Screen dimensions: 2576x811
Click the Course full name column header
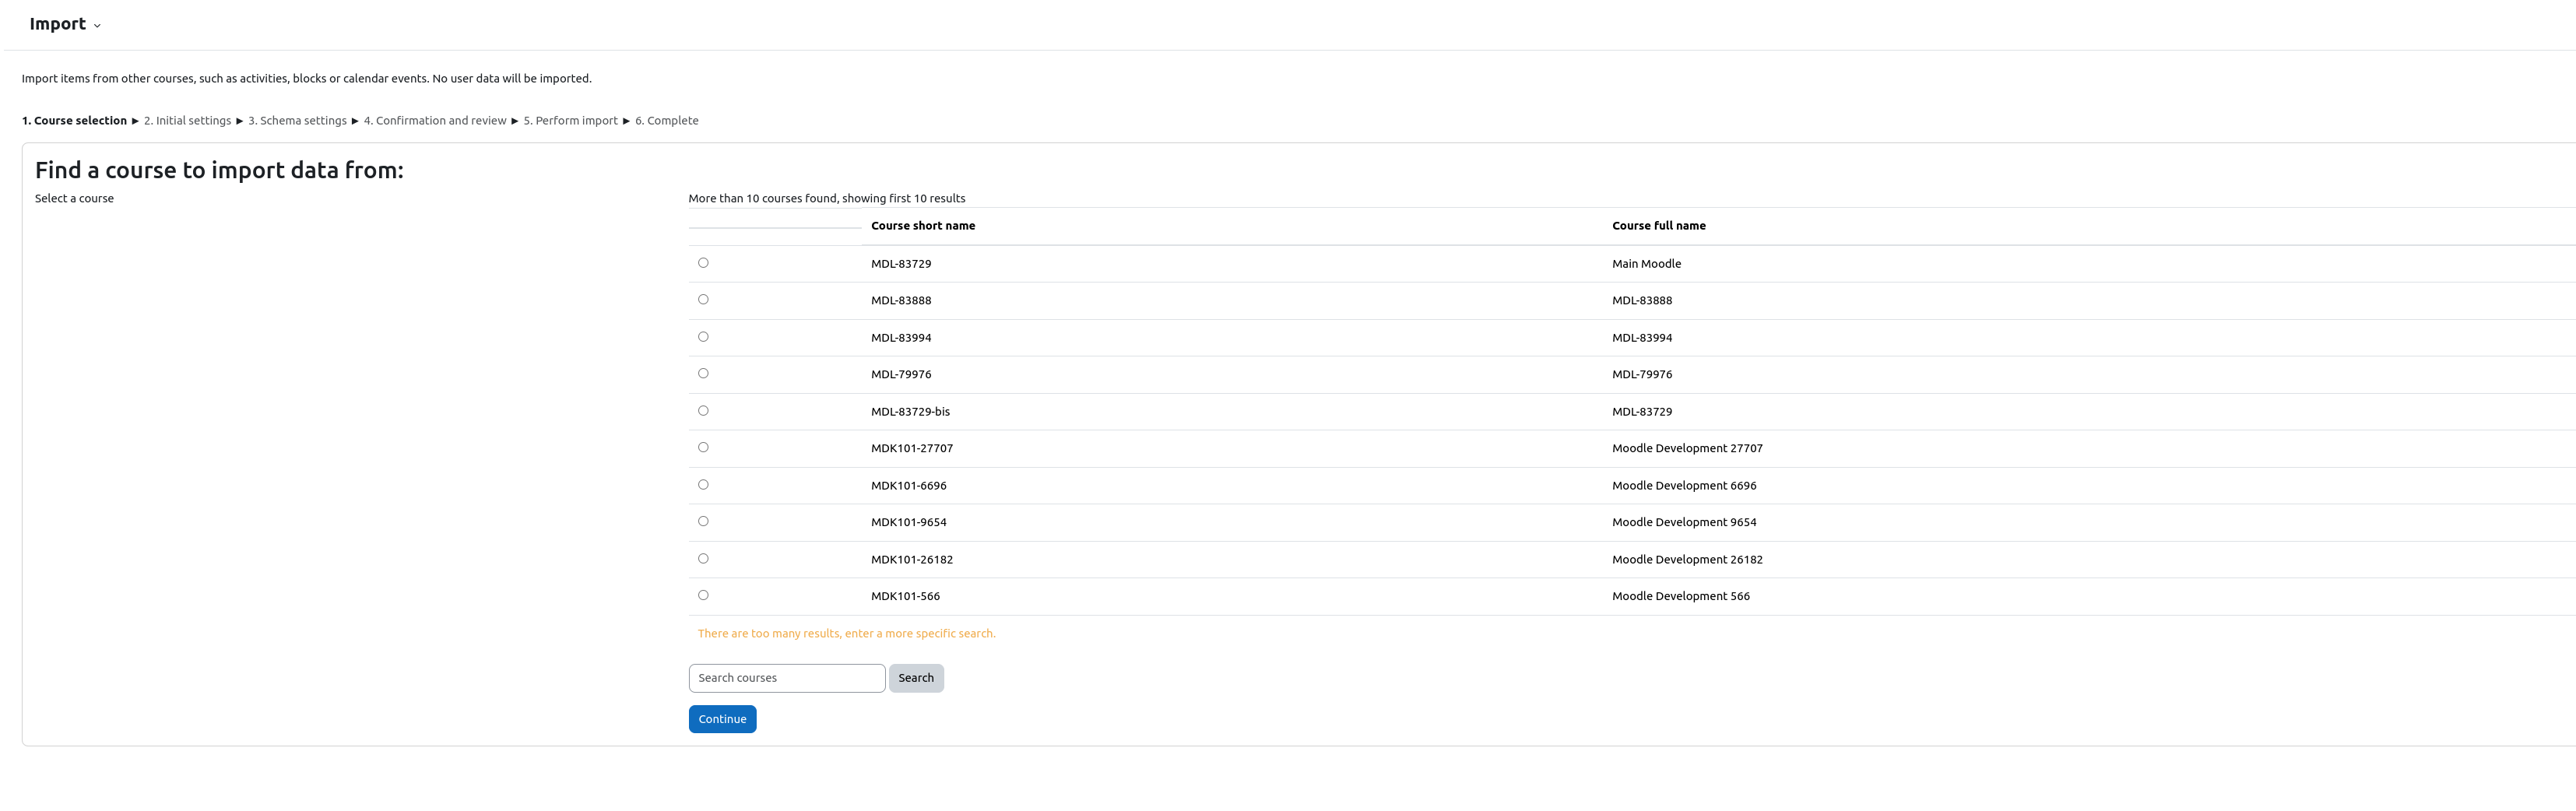1659,226
